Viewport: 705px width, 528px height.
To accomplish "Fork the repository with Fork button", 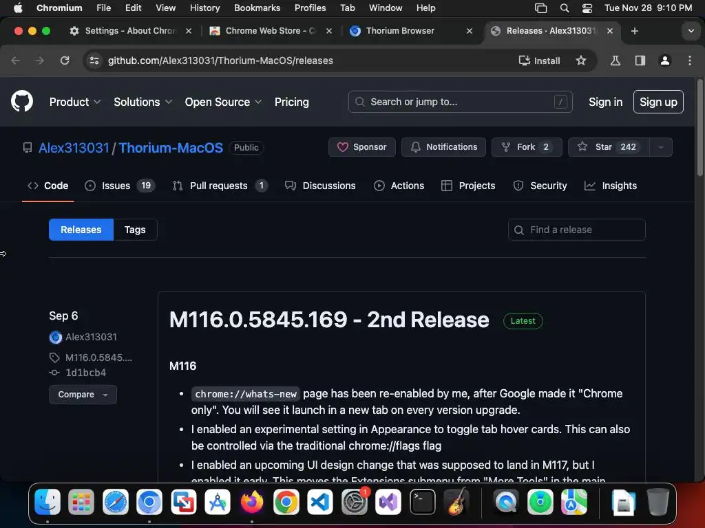I will click(x=527, y=147).
